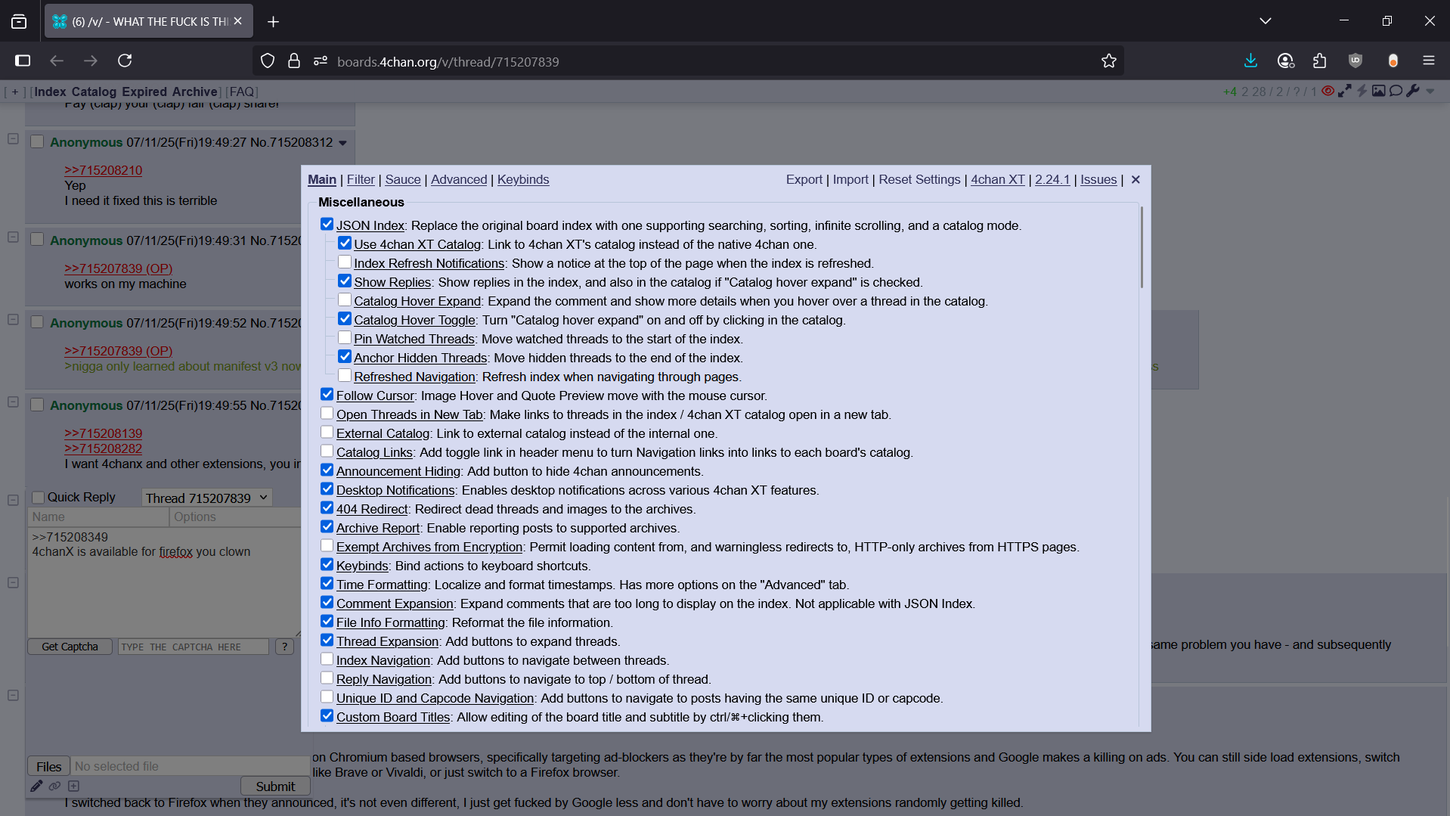Go back to previous page
This screenshot has height=816, width=1450.
coord(57,61)
